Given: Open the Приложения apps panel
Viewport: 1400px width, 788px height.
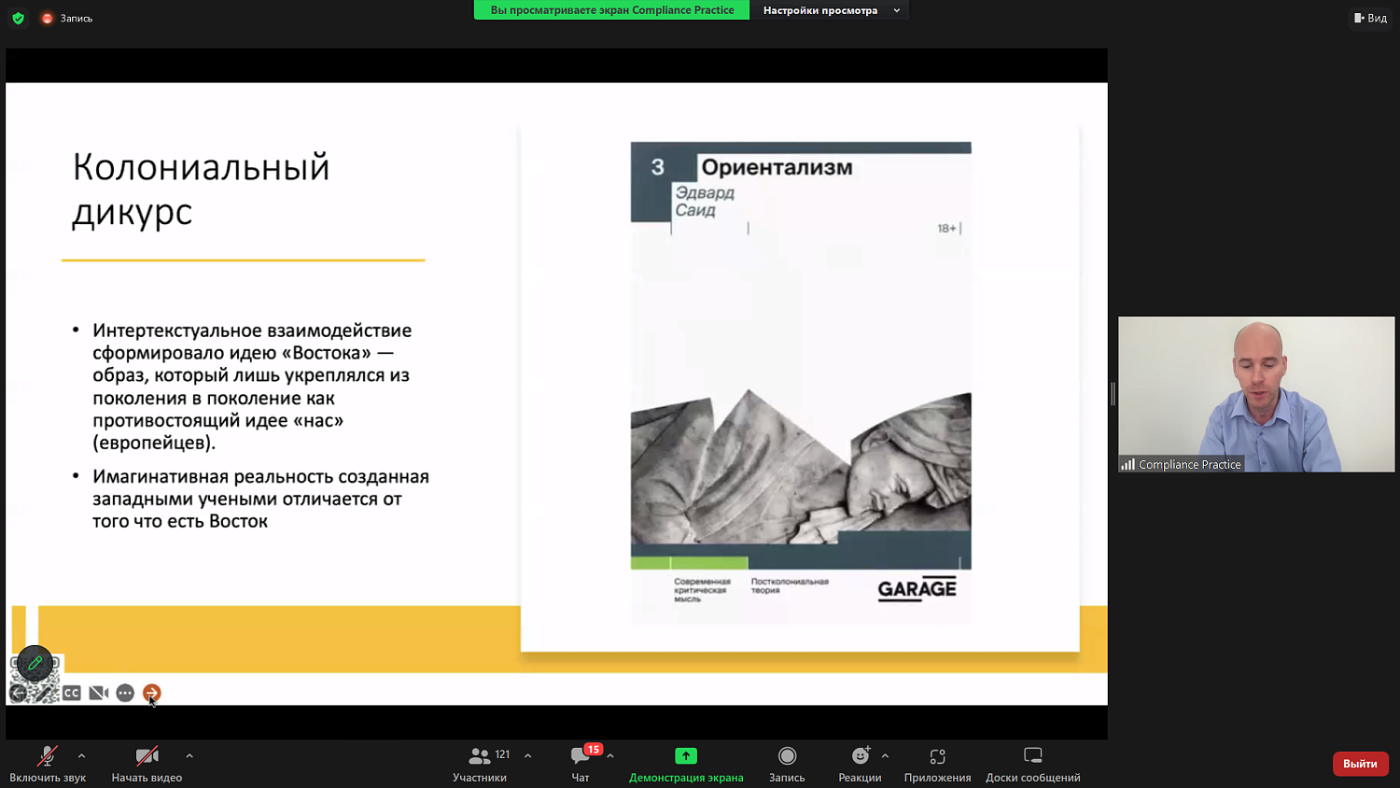Looking at the screenshot, I should pyautogui.click(x=937, y=764).
